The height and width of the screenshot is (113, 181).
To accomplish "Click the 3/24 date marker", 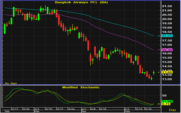I will [71, 109].
